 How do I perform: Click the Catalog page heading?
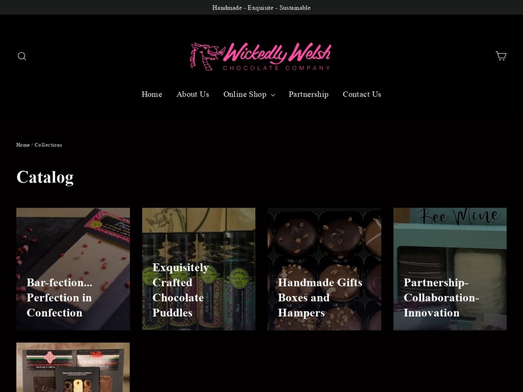coord(45,177)
